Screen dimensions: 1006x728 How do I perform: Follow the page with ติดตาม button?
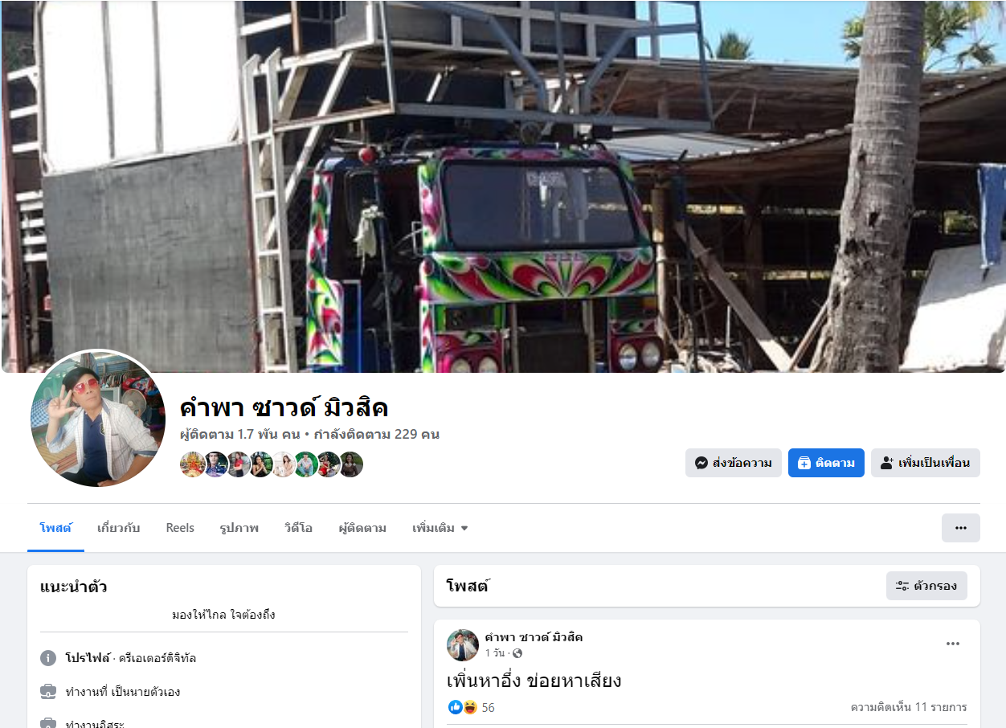[x=826, y=463]
